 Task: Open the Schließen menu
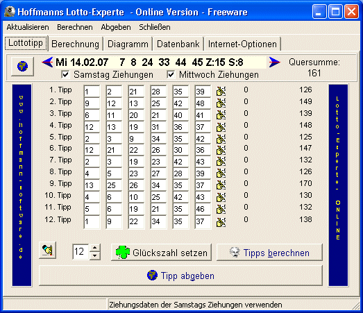155,27
